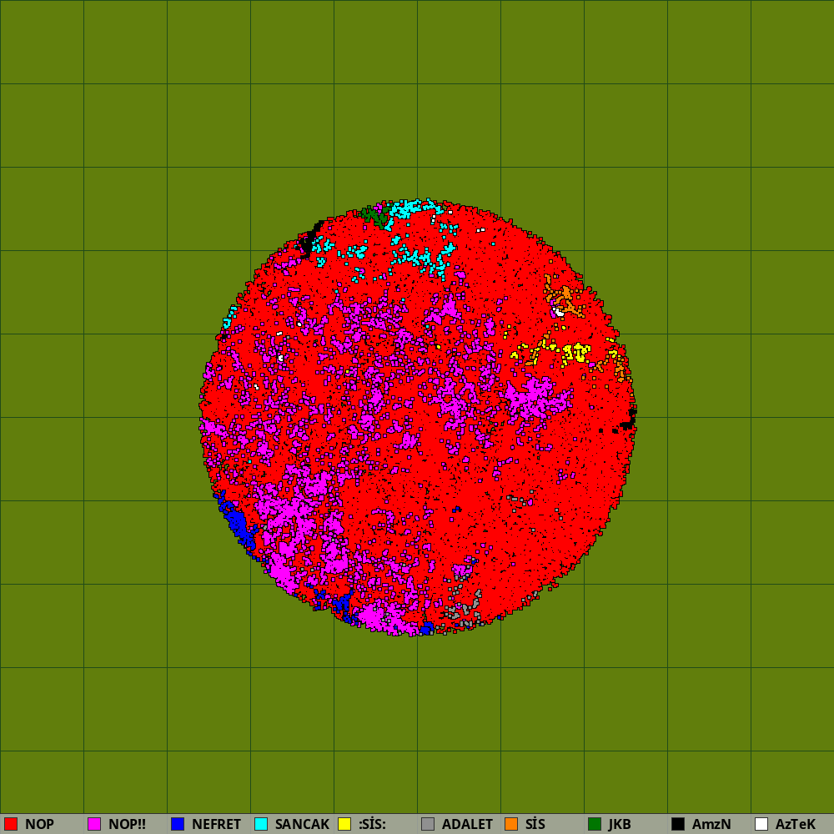Click the cyan SANCAK legend swatch
Screen dimensions: 834x834
[261, 824]
